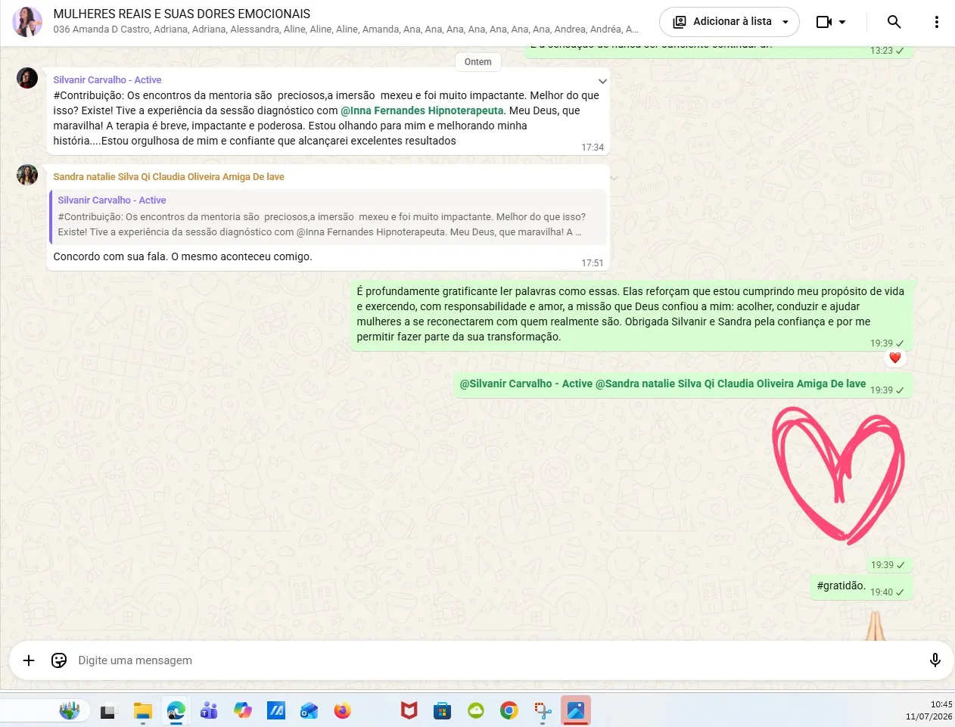Launch Google Chrome from the taskbar
Screen dimensions: 955x727
[509, 710]
